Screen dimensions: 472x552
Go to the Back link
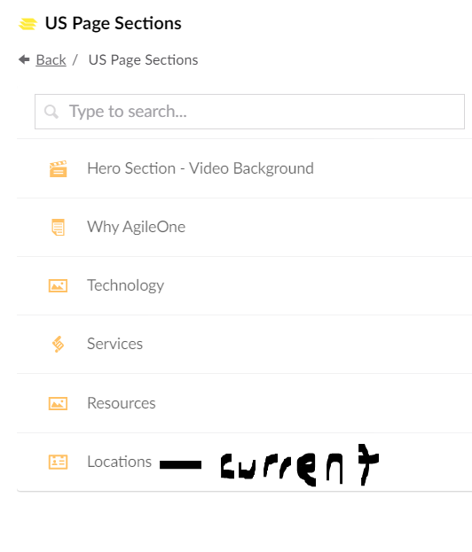click(x=51, y=60)
